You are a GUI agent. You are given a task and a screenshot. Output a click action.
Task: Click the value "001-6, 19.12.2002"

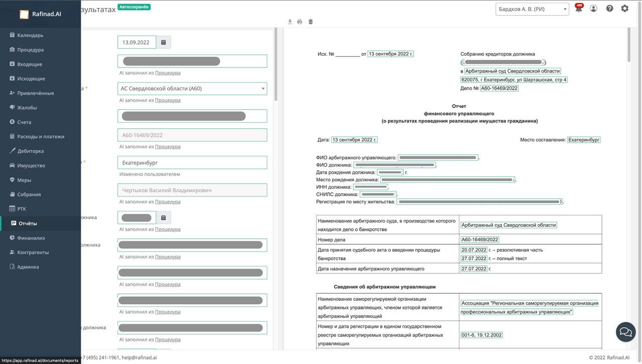pyautogui.click(x=481, y=335)
